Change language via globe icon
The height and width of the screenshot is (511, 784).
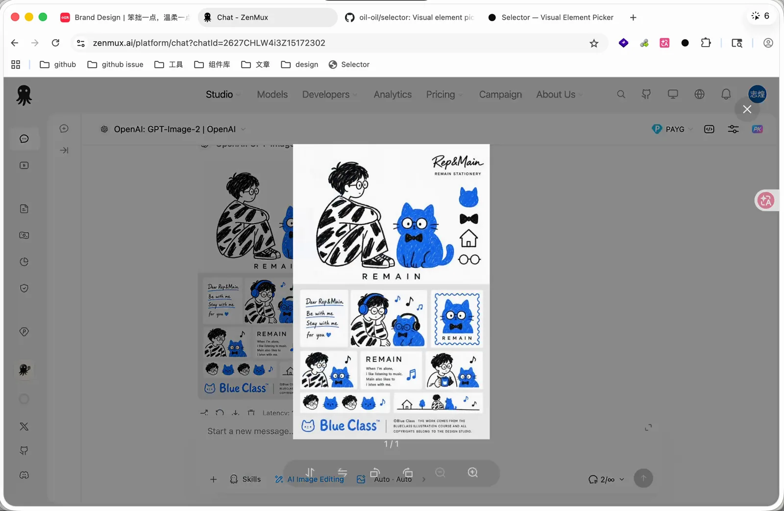[699, 94]
